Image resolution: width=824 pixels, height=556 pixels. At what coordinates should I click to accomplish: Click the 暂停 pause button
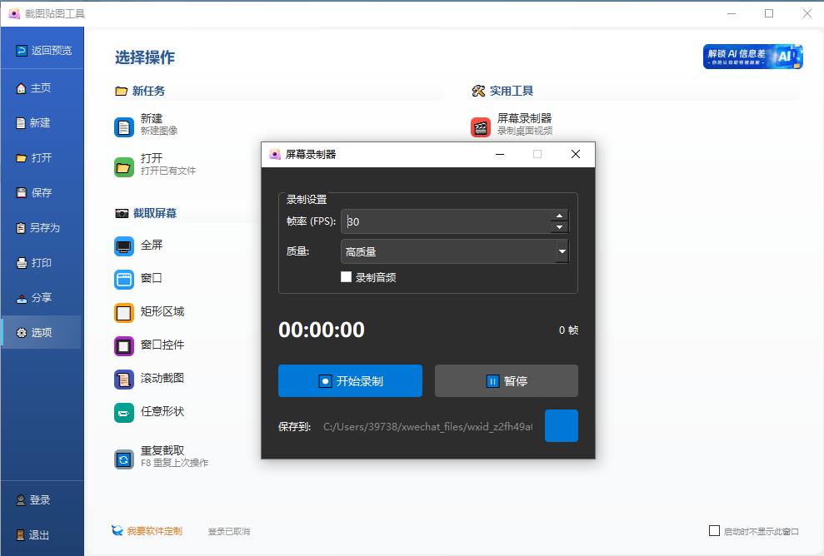(506, 380)
